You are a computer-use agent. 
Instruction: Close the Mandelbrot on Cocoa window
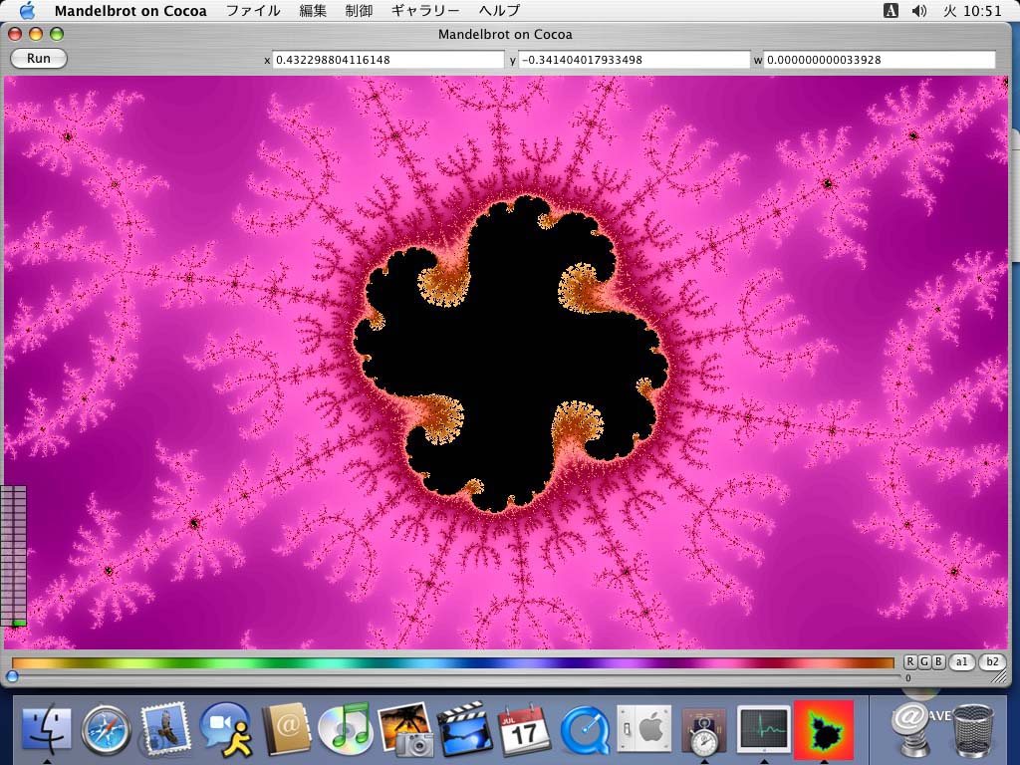(15, 34)
